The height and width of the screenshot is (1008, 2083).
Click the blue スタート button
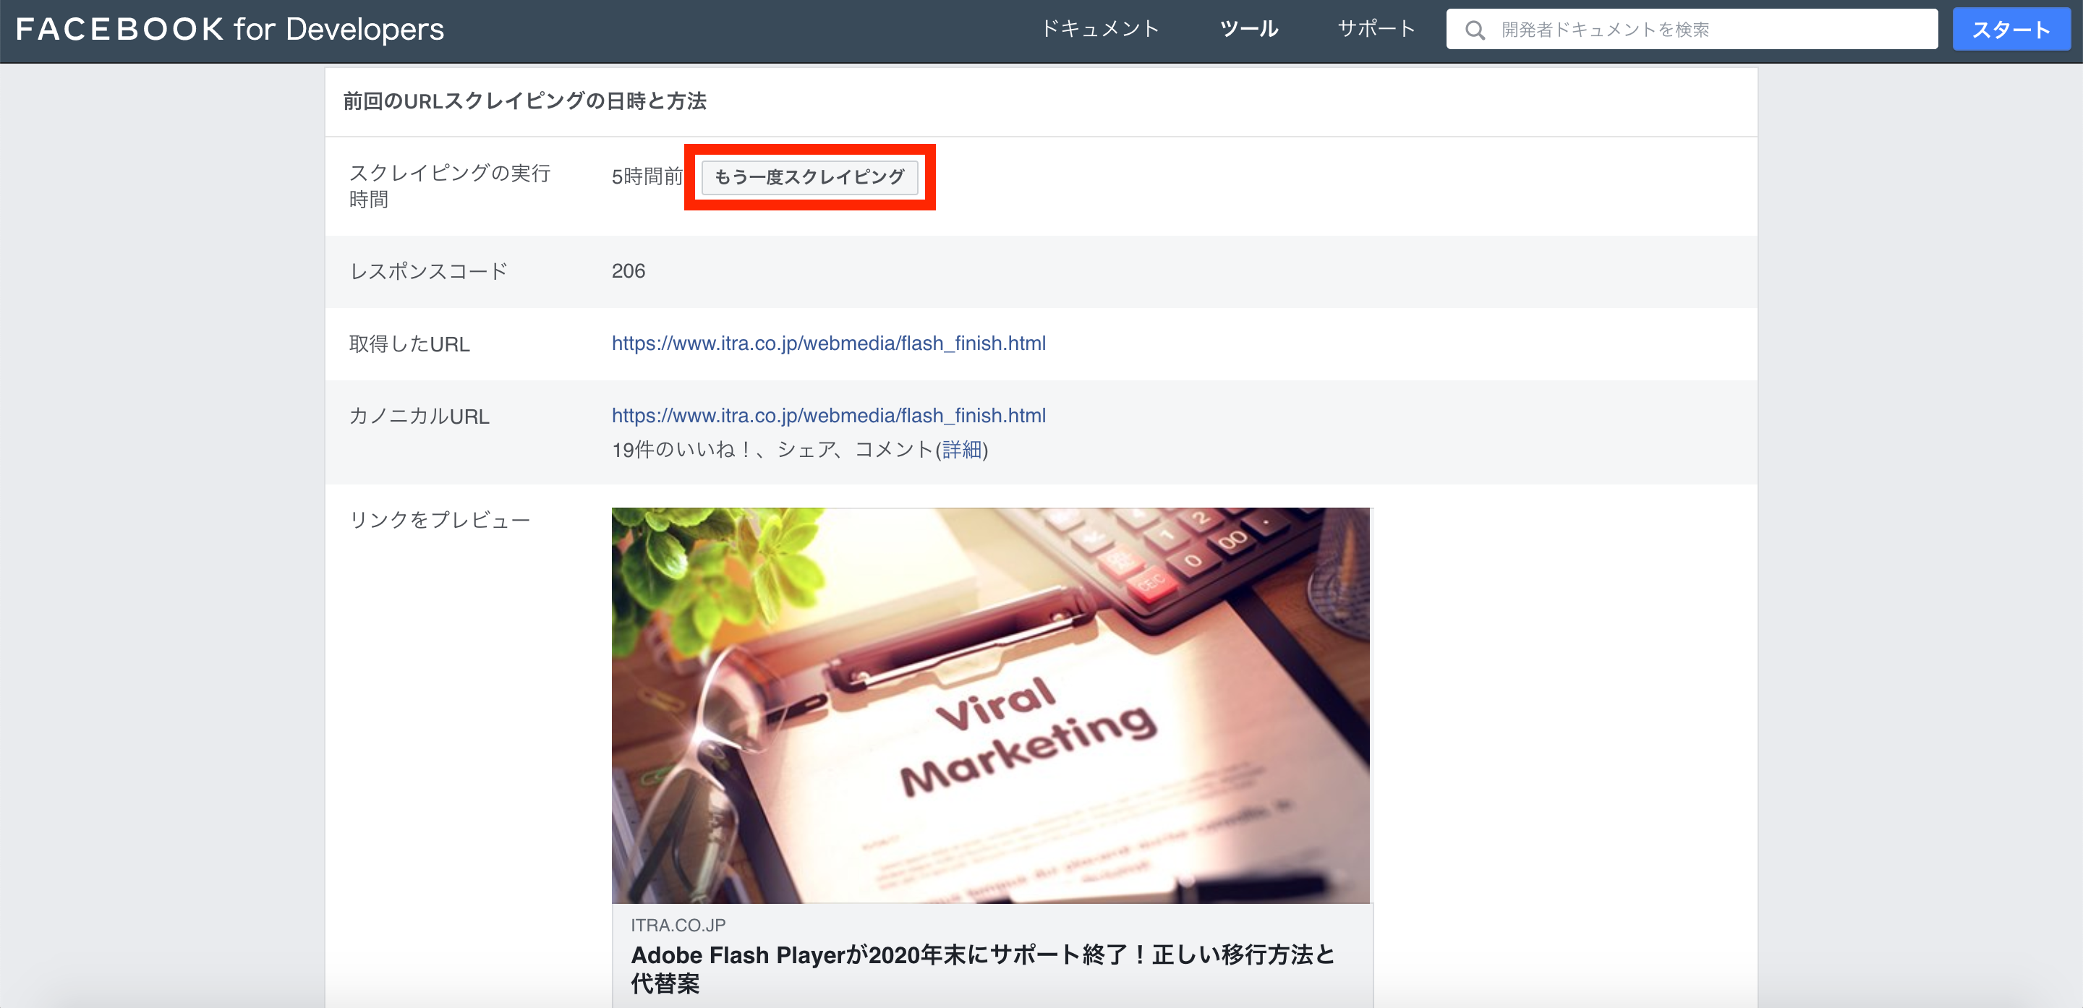click(2011, 29)
